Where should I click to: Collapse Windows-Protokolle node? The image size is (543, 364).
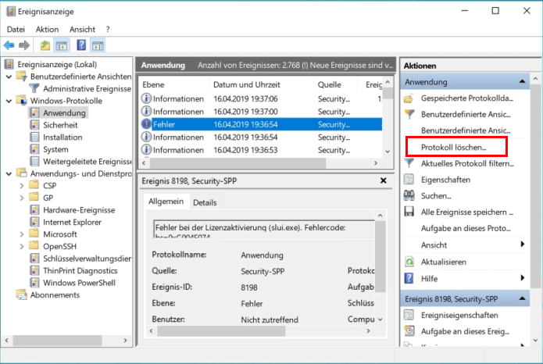[9, 101]
